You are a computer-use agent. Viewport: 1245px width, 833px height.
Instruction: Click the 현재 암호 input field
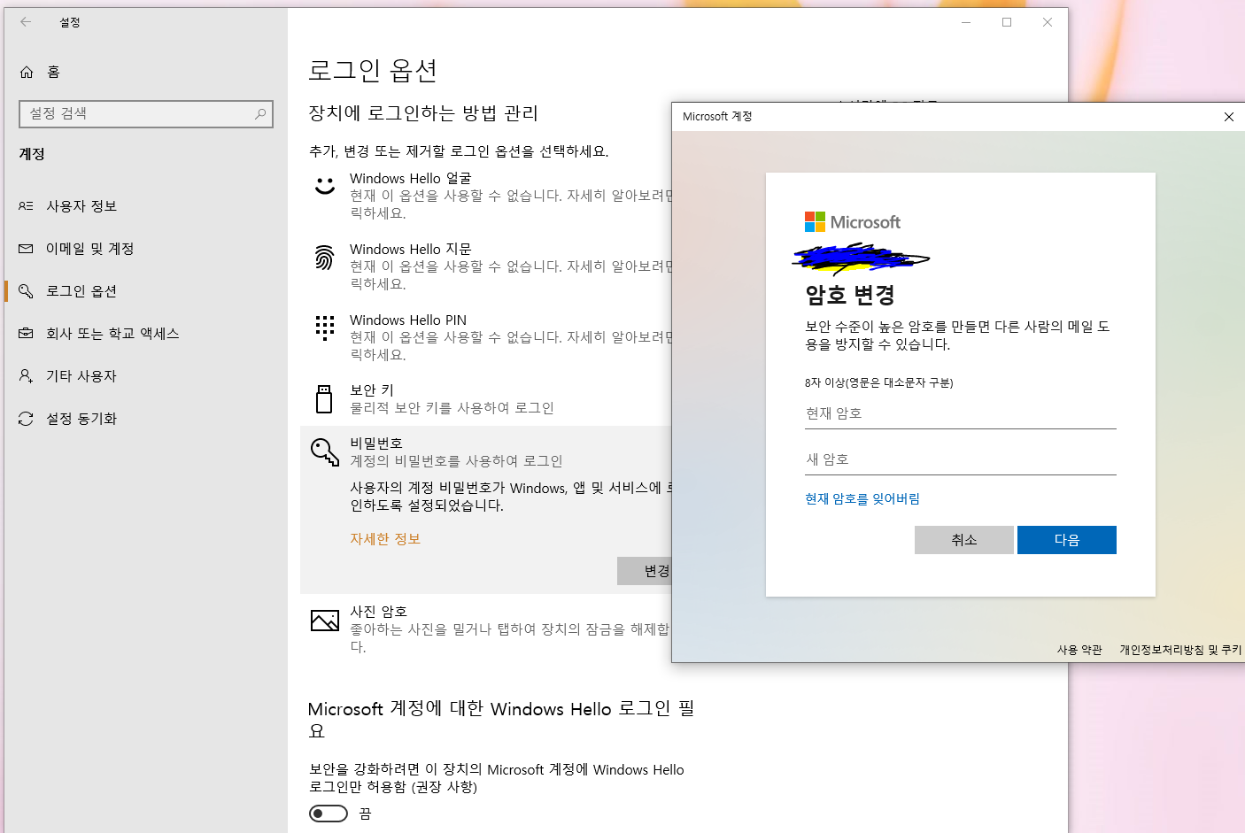coord(960,413)
